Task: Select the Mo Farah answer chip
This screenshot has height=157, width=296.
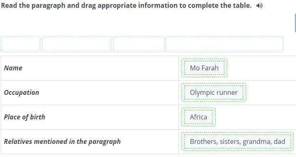Action: coord(204,68)
